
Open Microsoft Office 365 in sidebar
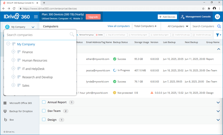pyautogui.click(x=21, y=103)
